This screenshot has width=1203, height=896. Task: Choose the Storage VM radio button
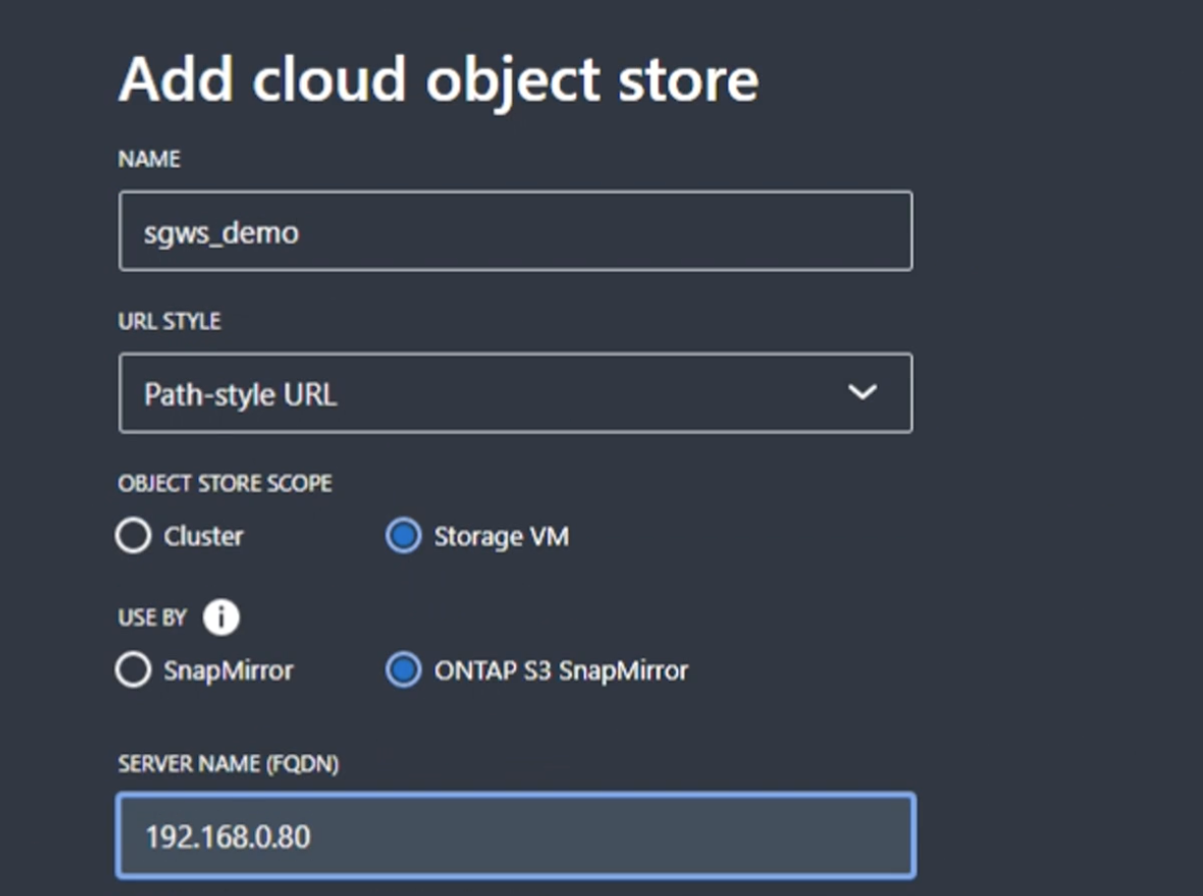404,537
